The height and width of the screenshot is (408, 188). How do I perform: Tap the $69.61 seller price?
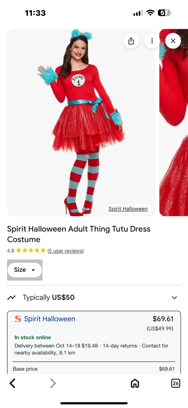pos(163,319)
